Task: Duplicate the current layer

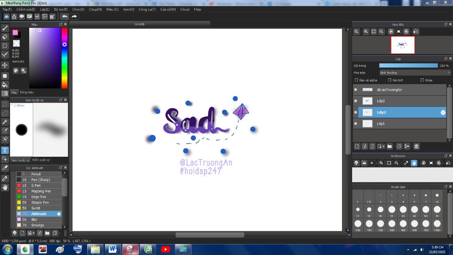Action: tap(399, 146)
